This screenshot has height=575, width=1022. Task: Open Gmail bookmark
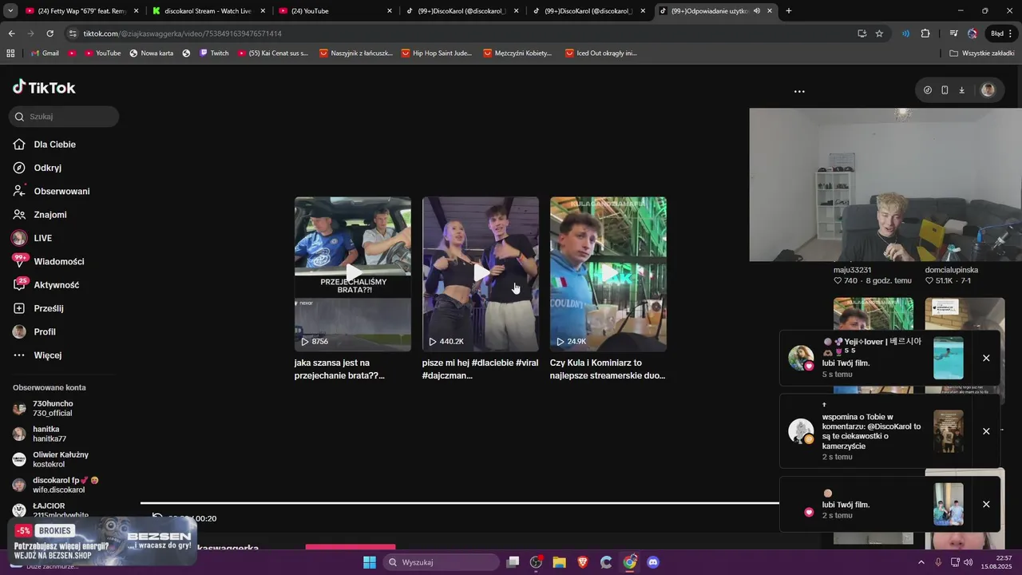coord(45,54)
